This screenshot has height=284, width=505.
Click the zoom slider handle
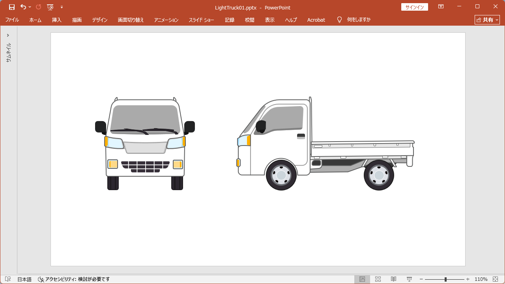445,279
